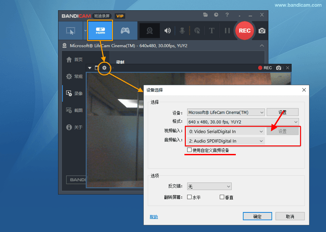
Task: Check the 水平 flip screen checkbox
Action: pos(189,197)
